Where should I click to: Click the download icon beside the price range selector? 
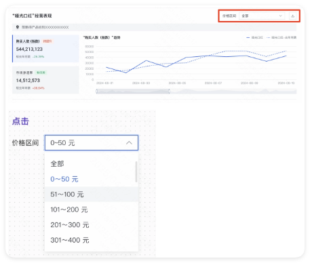292,16
